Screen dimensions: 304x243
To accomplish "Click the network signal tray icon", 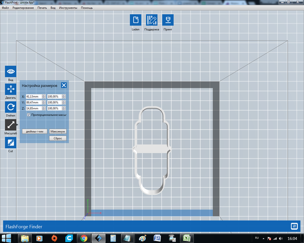I will tap(275, 238).
